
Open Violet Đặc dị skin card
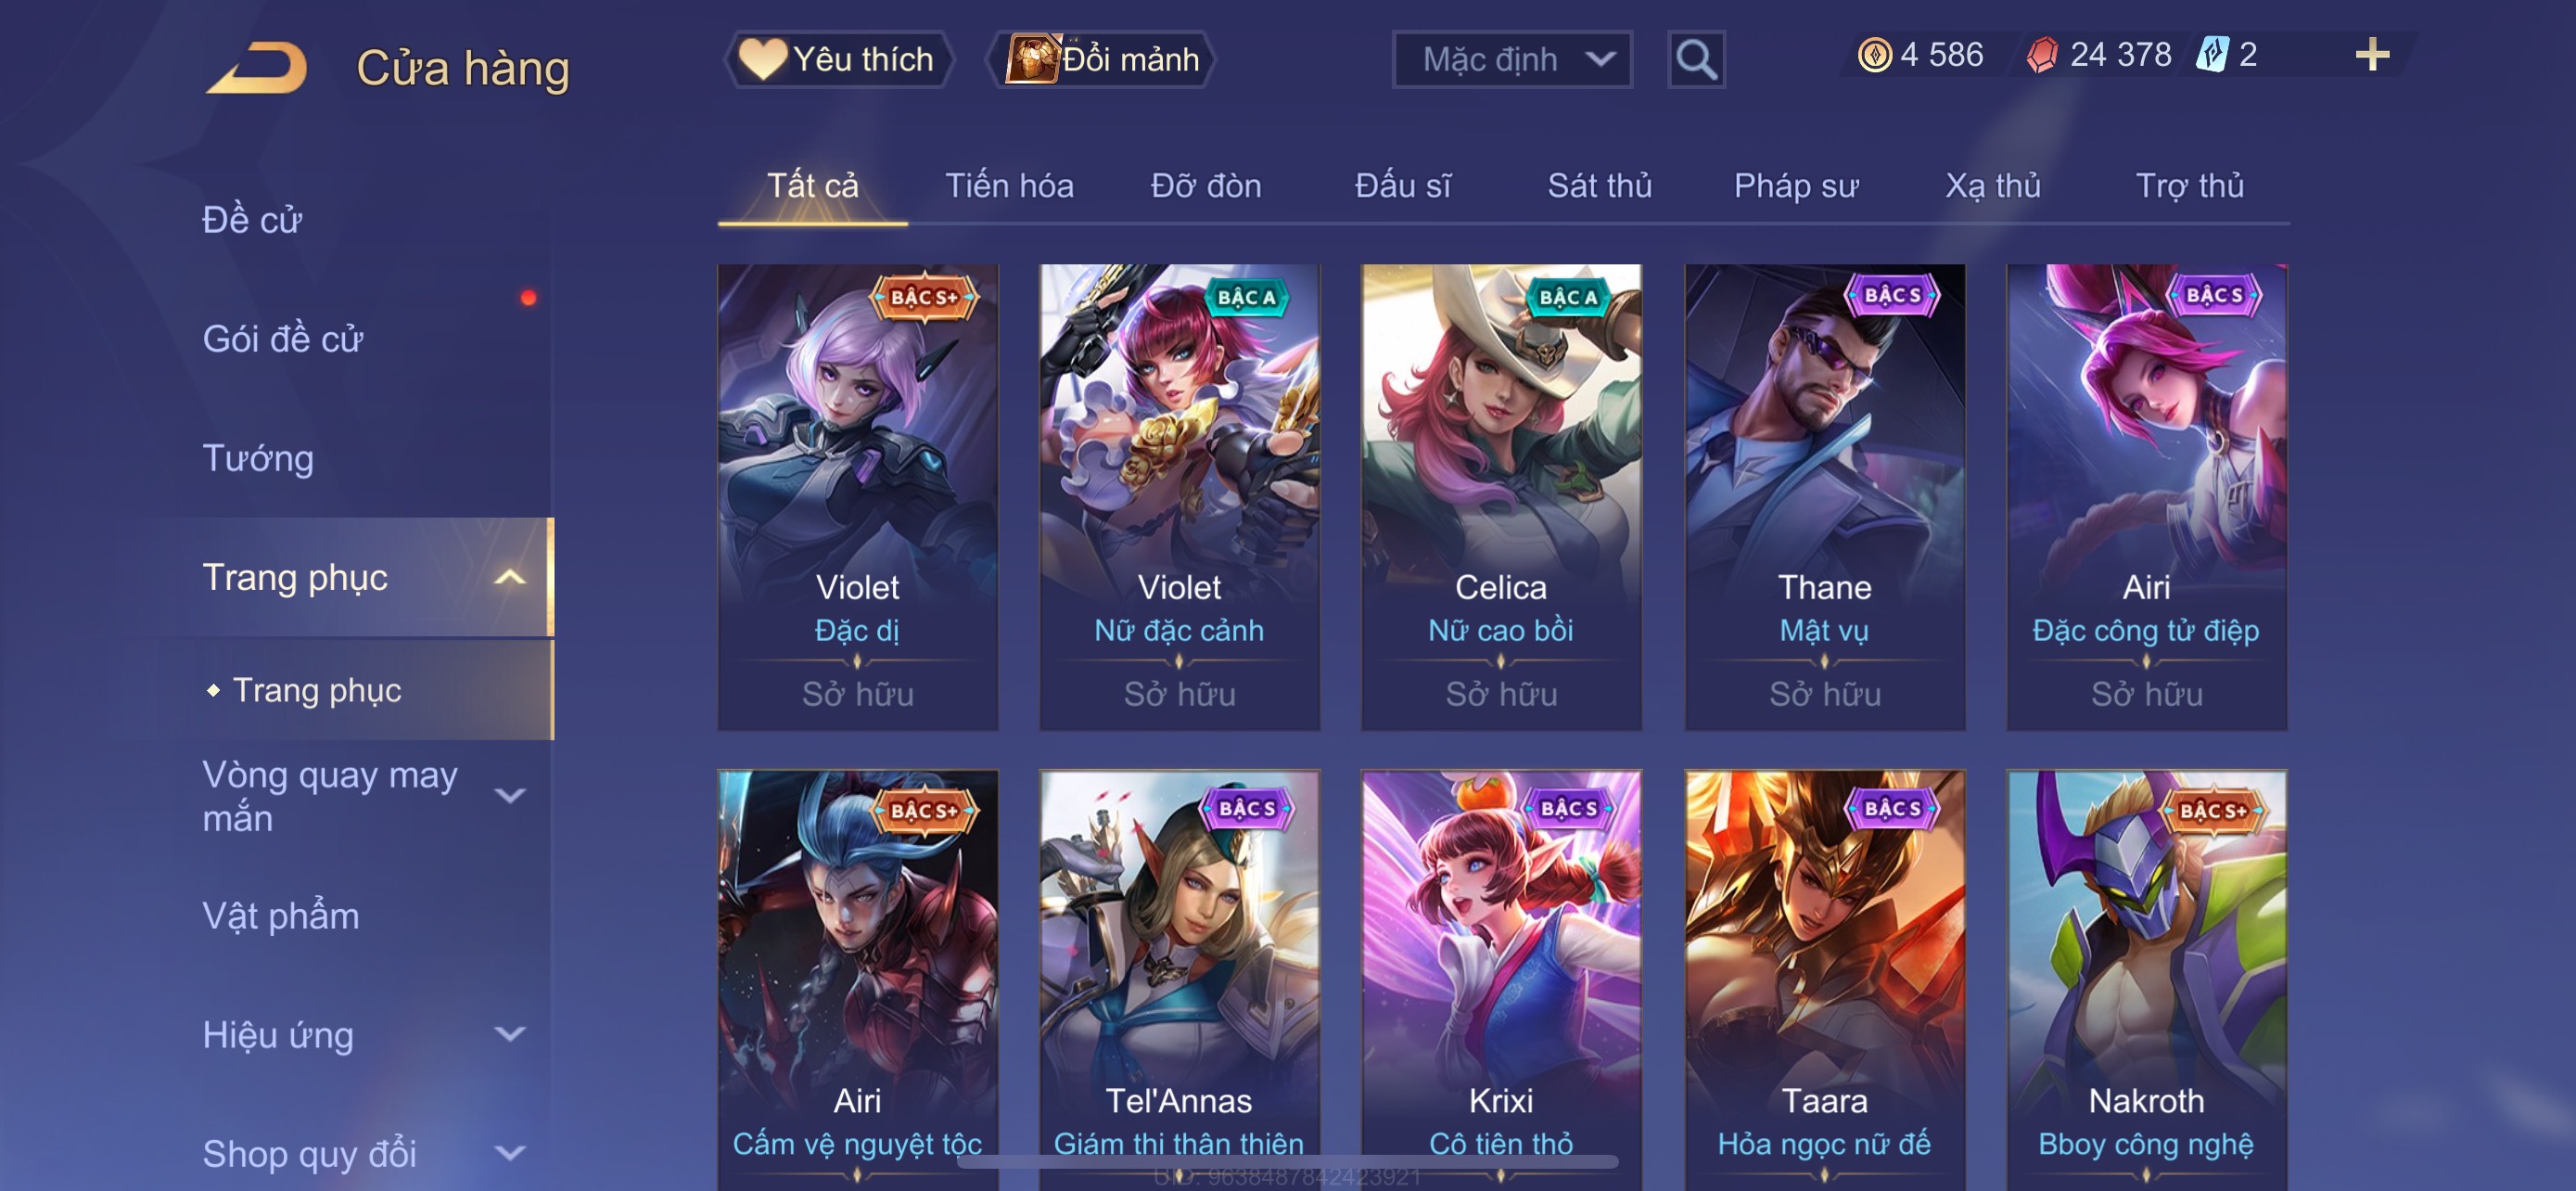(857, 497)
